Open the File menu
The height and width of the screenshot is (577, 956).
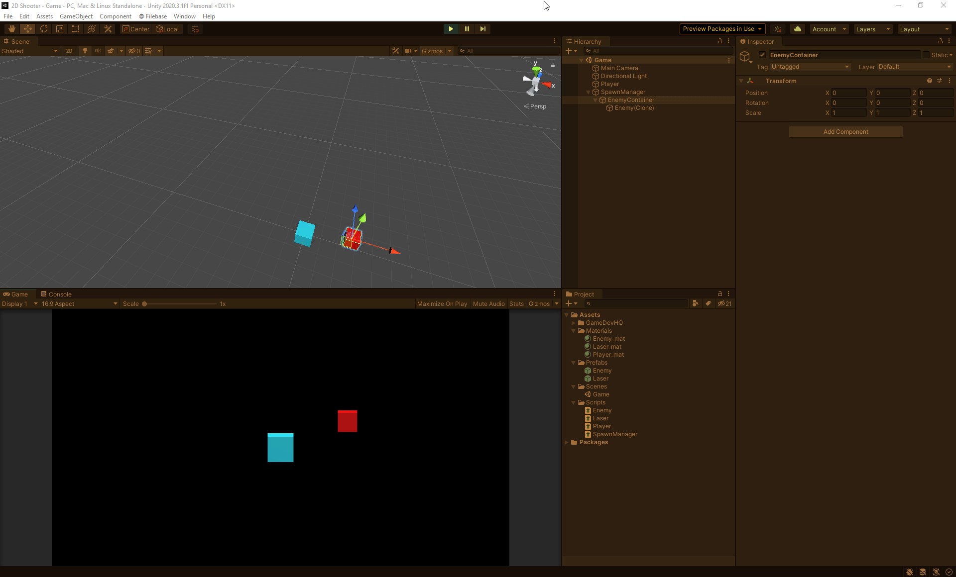[x=8, y=16]
